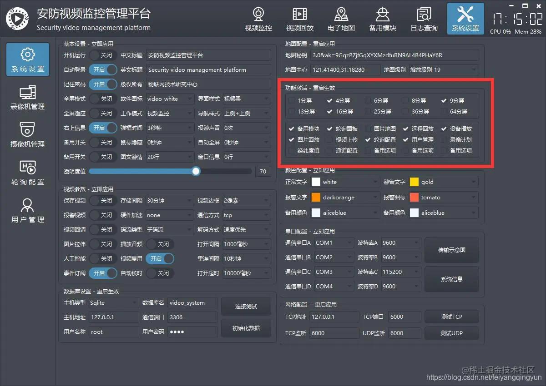Disable the 自动登录 toggle
546x386 pixels.
tap(103, 69)
